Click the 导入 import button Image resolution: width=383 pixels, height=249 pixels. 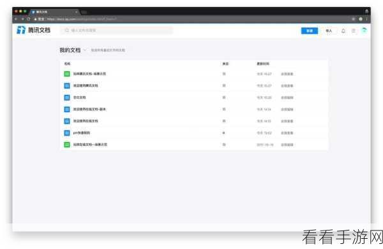pos(329,31)
